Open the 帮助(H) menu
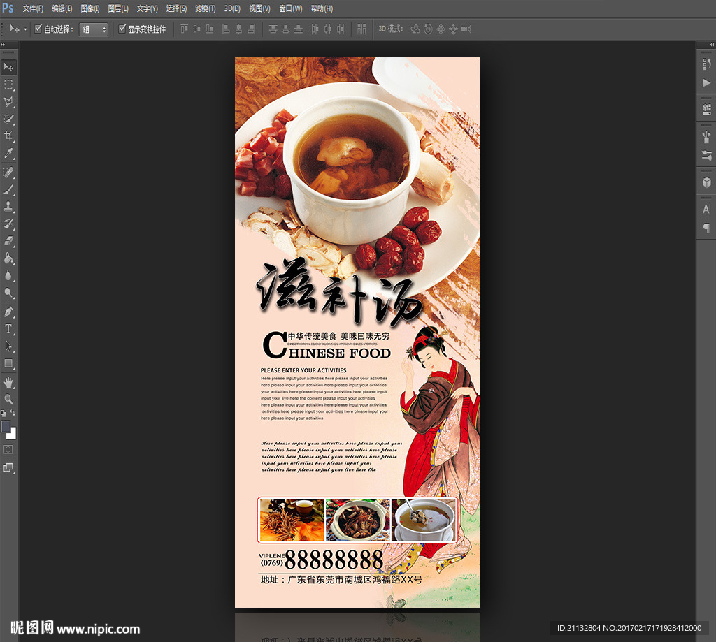The image size is (716, 642). pos(322,8)
